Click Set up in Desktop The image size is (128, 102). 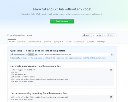[x=18, y=54]
